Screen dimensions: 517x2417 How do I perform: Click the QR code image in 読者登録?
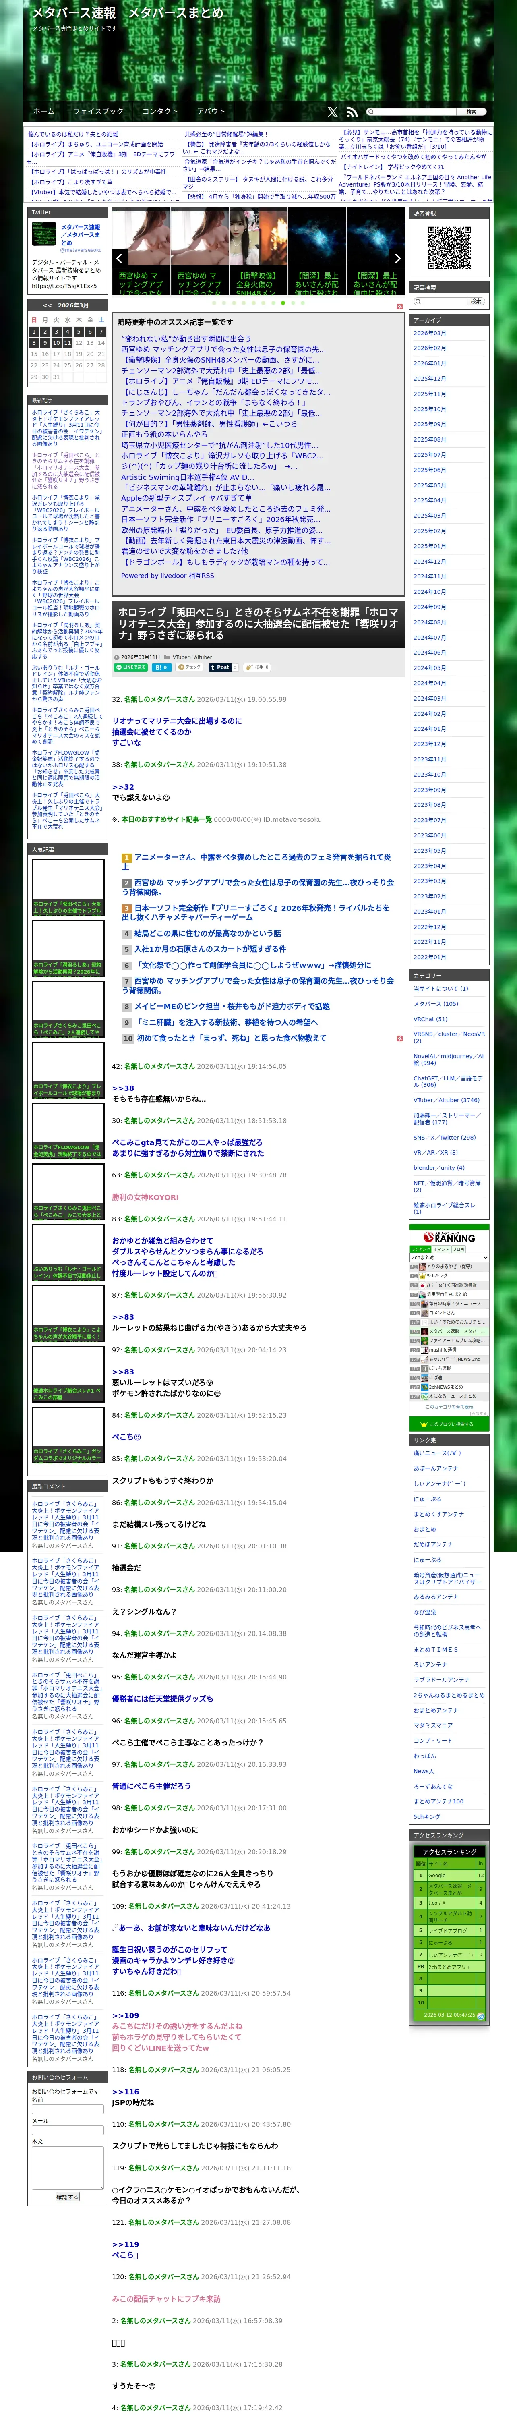(449, 248)
